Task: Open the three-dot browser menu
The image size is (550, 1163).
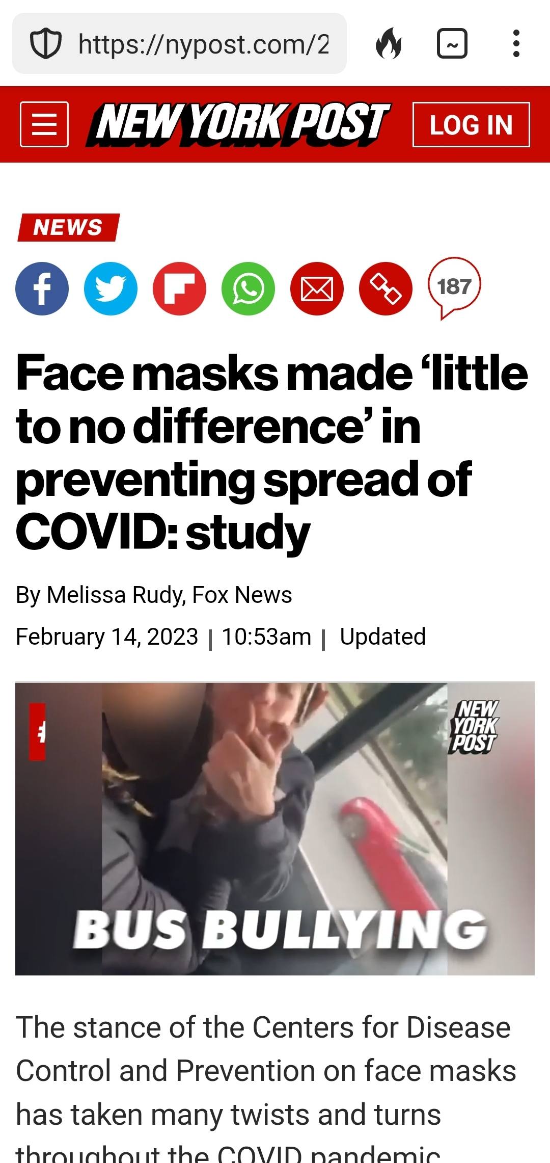Action: click(x=516, y=44)
